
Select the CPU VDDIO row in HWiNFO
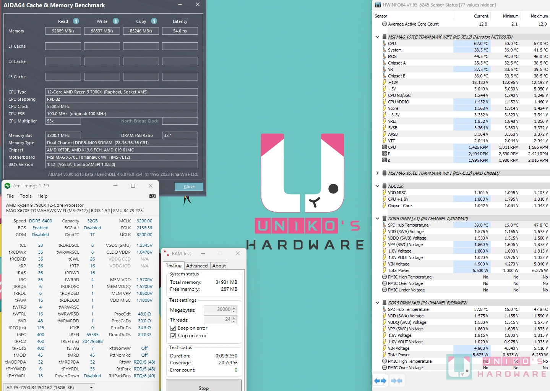[x=461, y=102]
